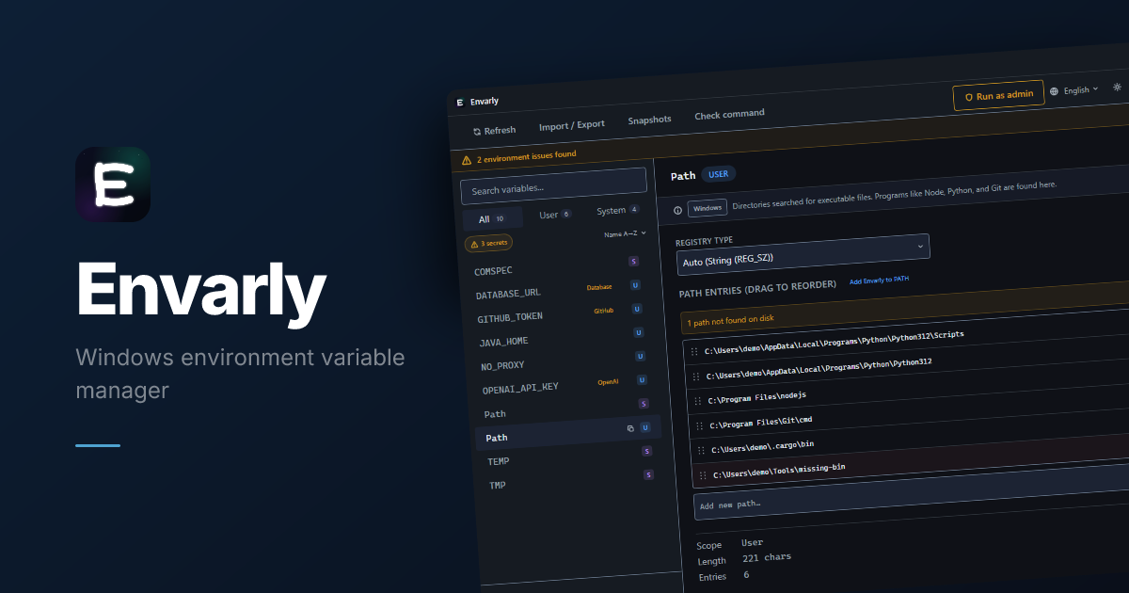This screenshot has width=1129, height=593.
Task: Click the 3 secrets filter chip
Action: tap(489, 243)
